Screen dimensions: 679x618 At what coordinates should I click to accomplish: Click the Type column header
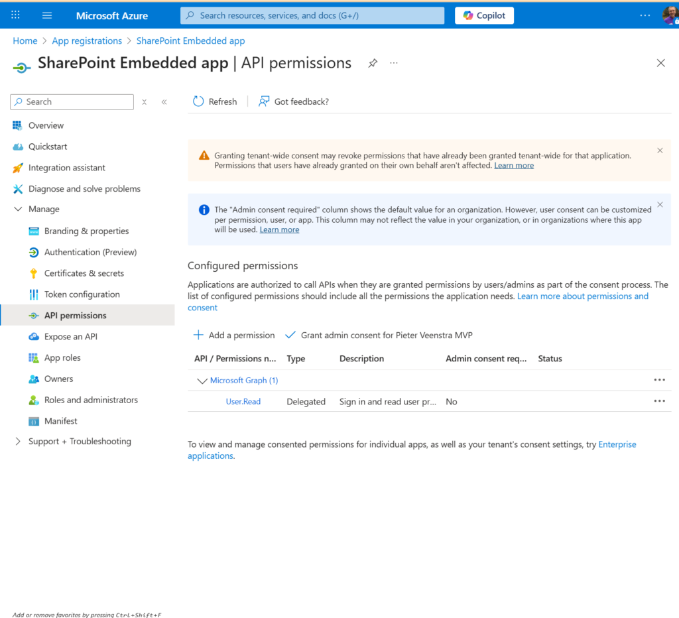tap(296, 359)
